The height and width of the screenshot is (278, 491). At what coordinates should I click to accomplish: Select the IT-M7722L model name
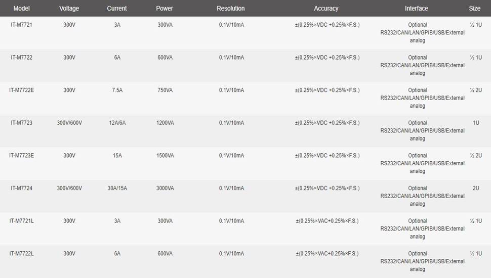click(21, 254)
